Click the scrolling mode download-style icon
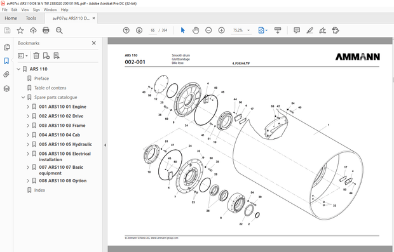 pos(278,30)
